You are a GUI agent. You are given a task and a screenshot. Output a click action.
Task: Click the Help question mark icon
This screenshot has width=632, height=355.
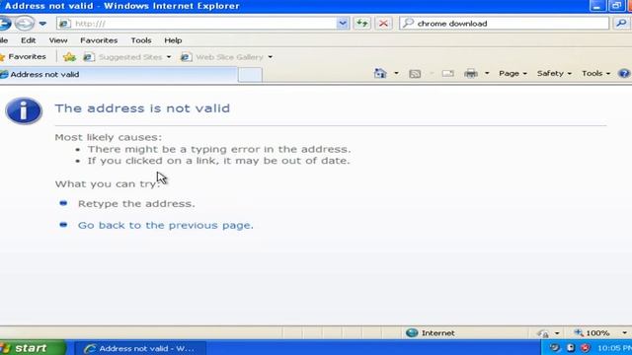[x=624, y=74]
